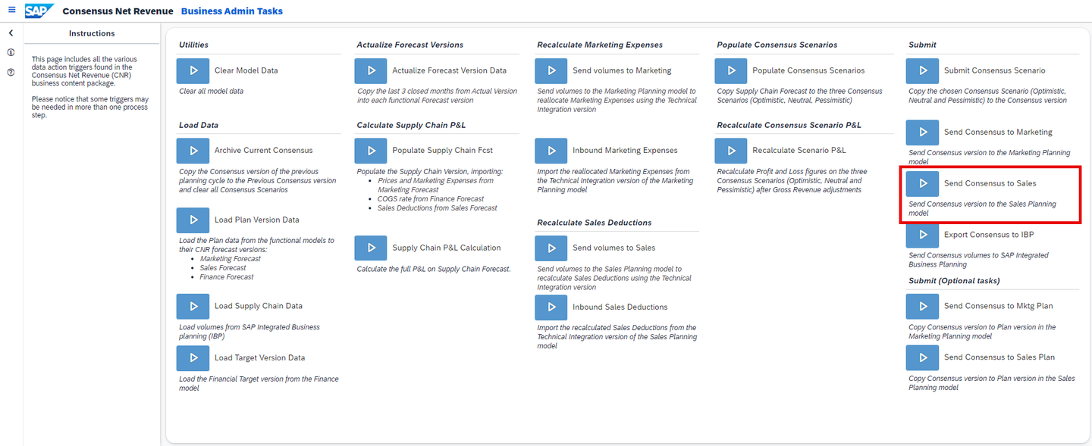Run Supply Chain P&L Calculation trigger
The height and width of the screenshot is (446, 1092).
pos(371,248)
